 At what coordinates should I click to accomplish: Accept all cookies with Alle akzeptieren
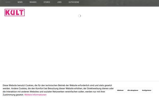(133, 90)
